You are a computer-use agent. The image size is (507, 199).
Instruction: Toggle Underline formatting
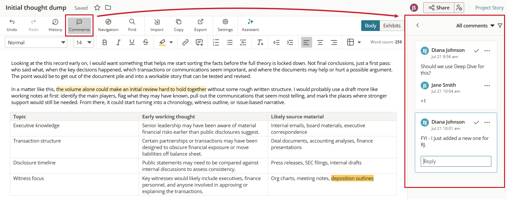pyautogui.click(x=132, y=42)
